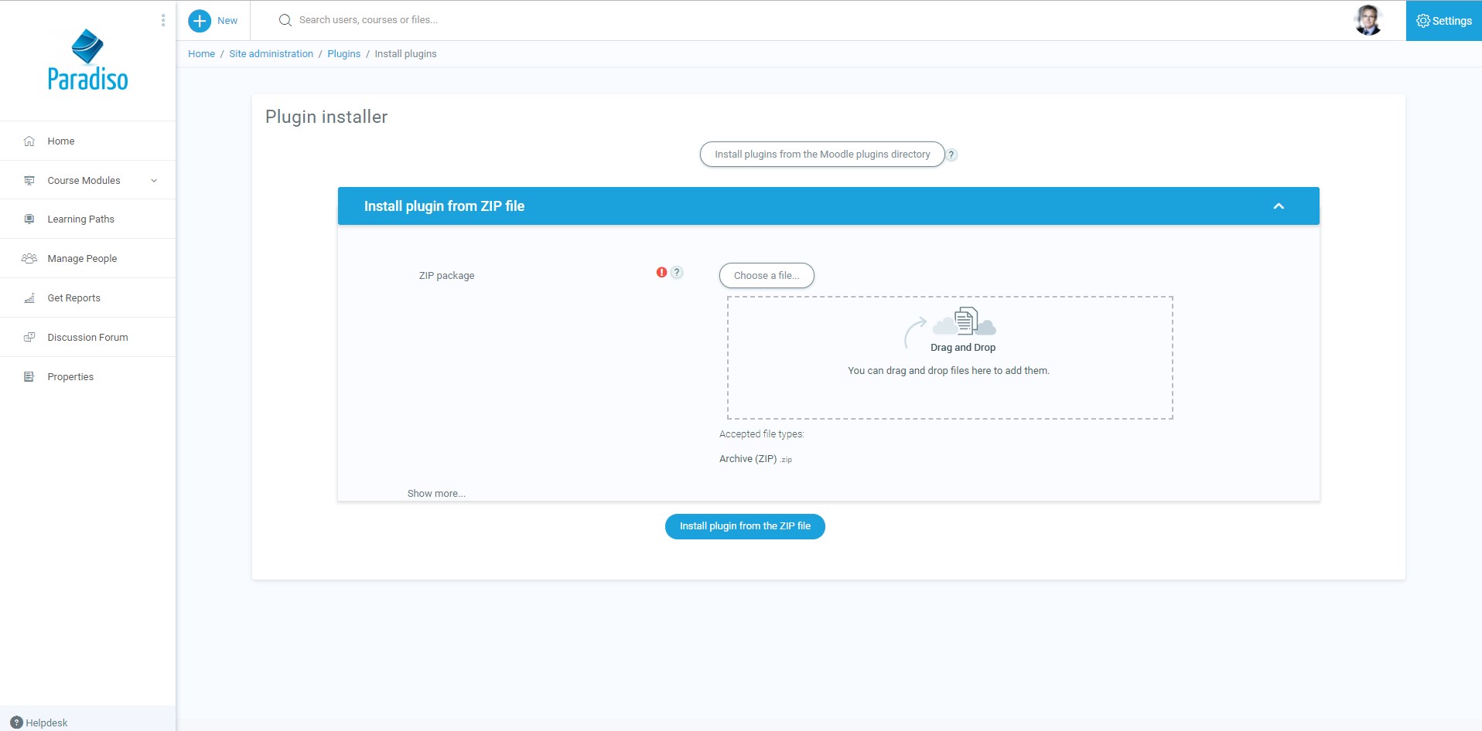Follow the Site administration breadcrumb link
This screenshot has width=1482, height=731.
click(271, 54)
